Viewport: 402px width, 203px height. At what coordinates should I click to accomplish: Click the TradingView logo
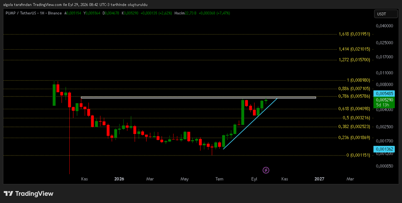[28, 194]
